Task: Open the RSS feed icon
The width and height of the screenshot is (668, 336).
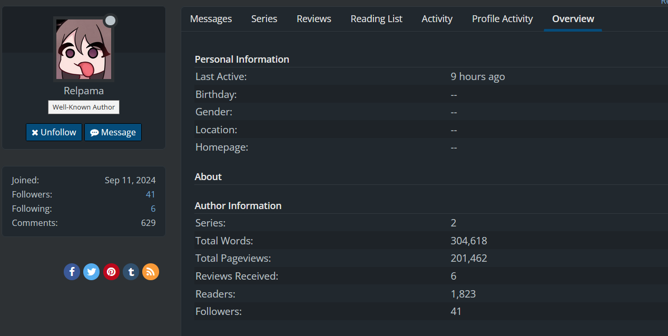Action: pyautogui.click(x=151, y=272)
